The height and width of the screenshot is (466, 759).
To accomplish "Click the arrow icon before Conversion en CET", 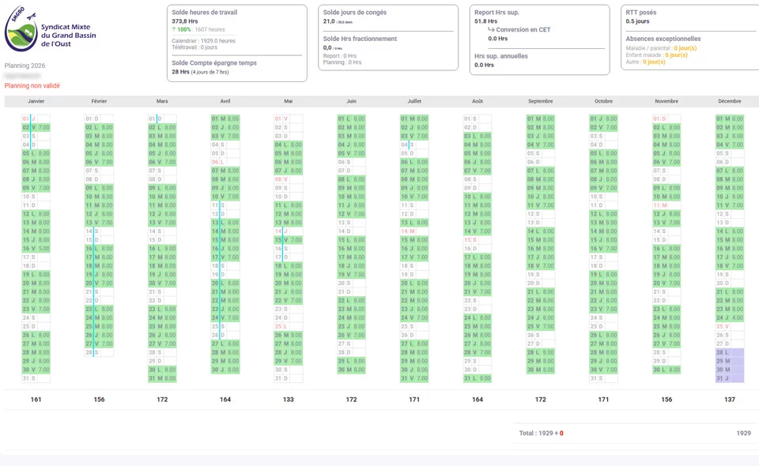I will (x=491, y=30).
